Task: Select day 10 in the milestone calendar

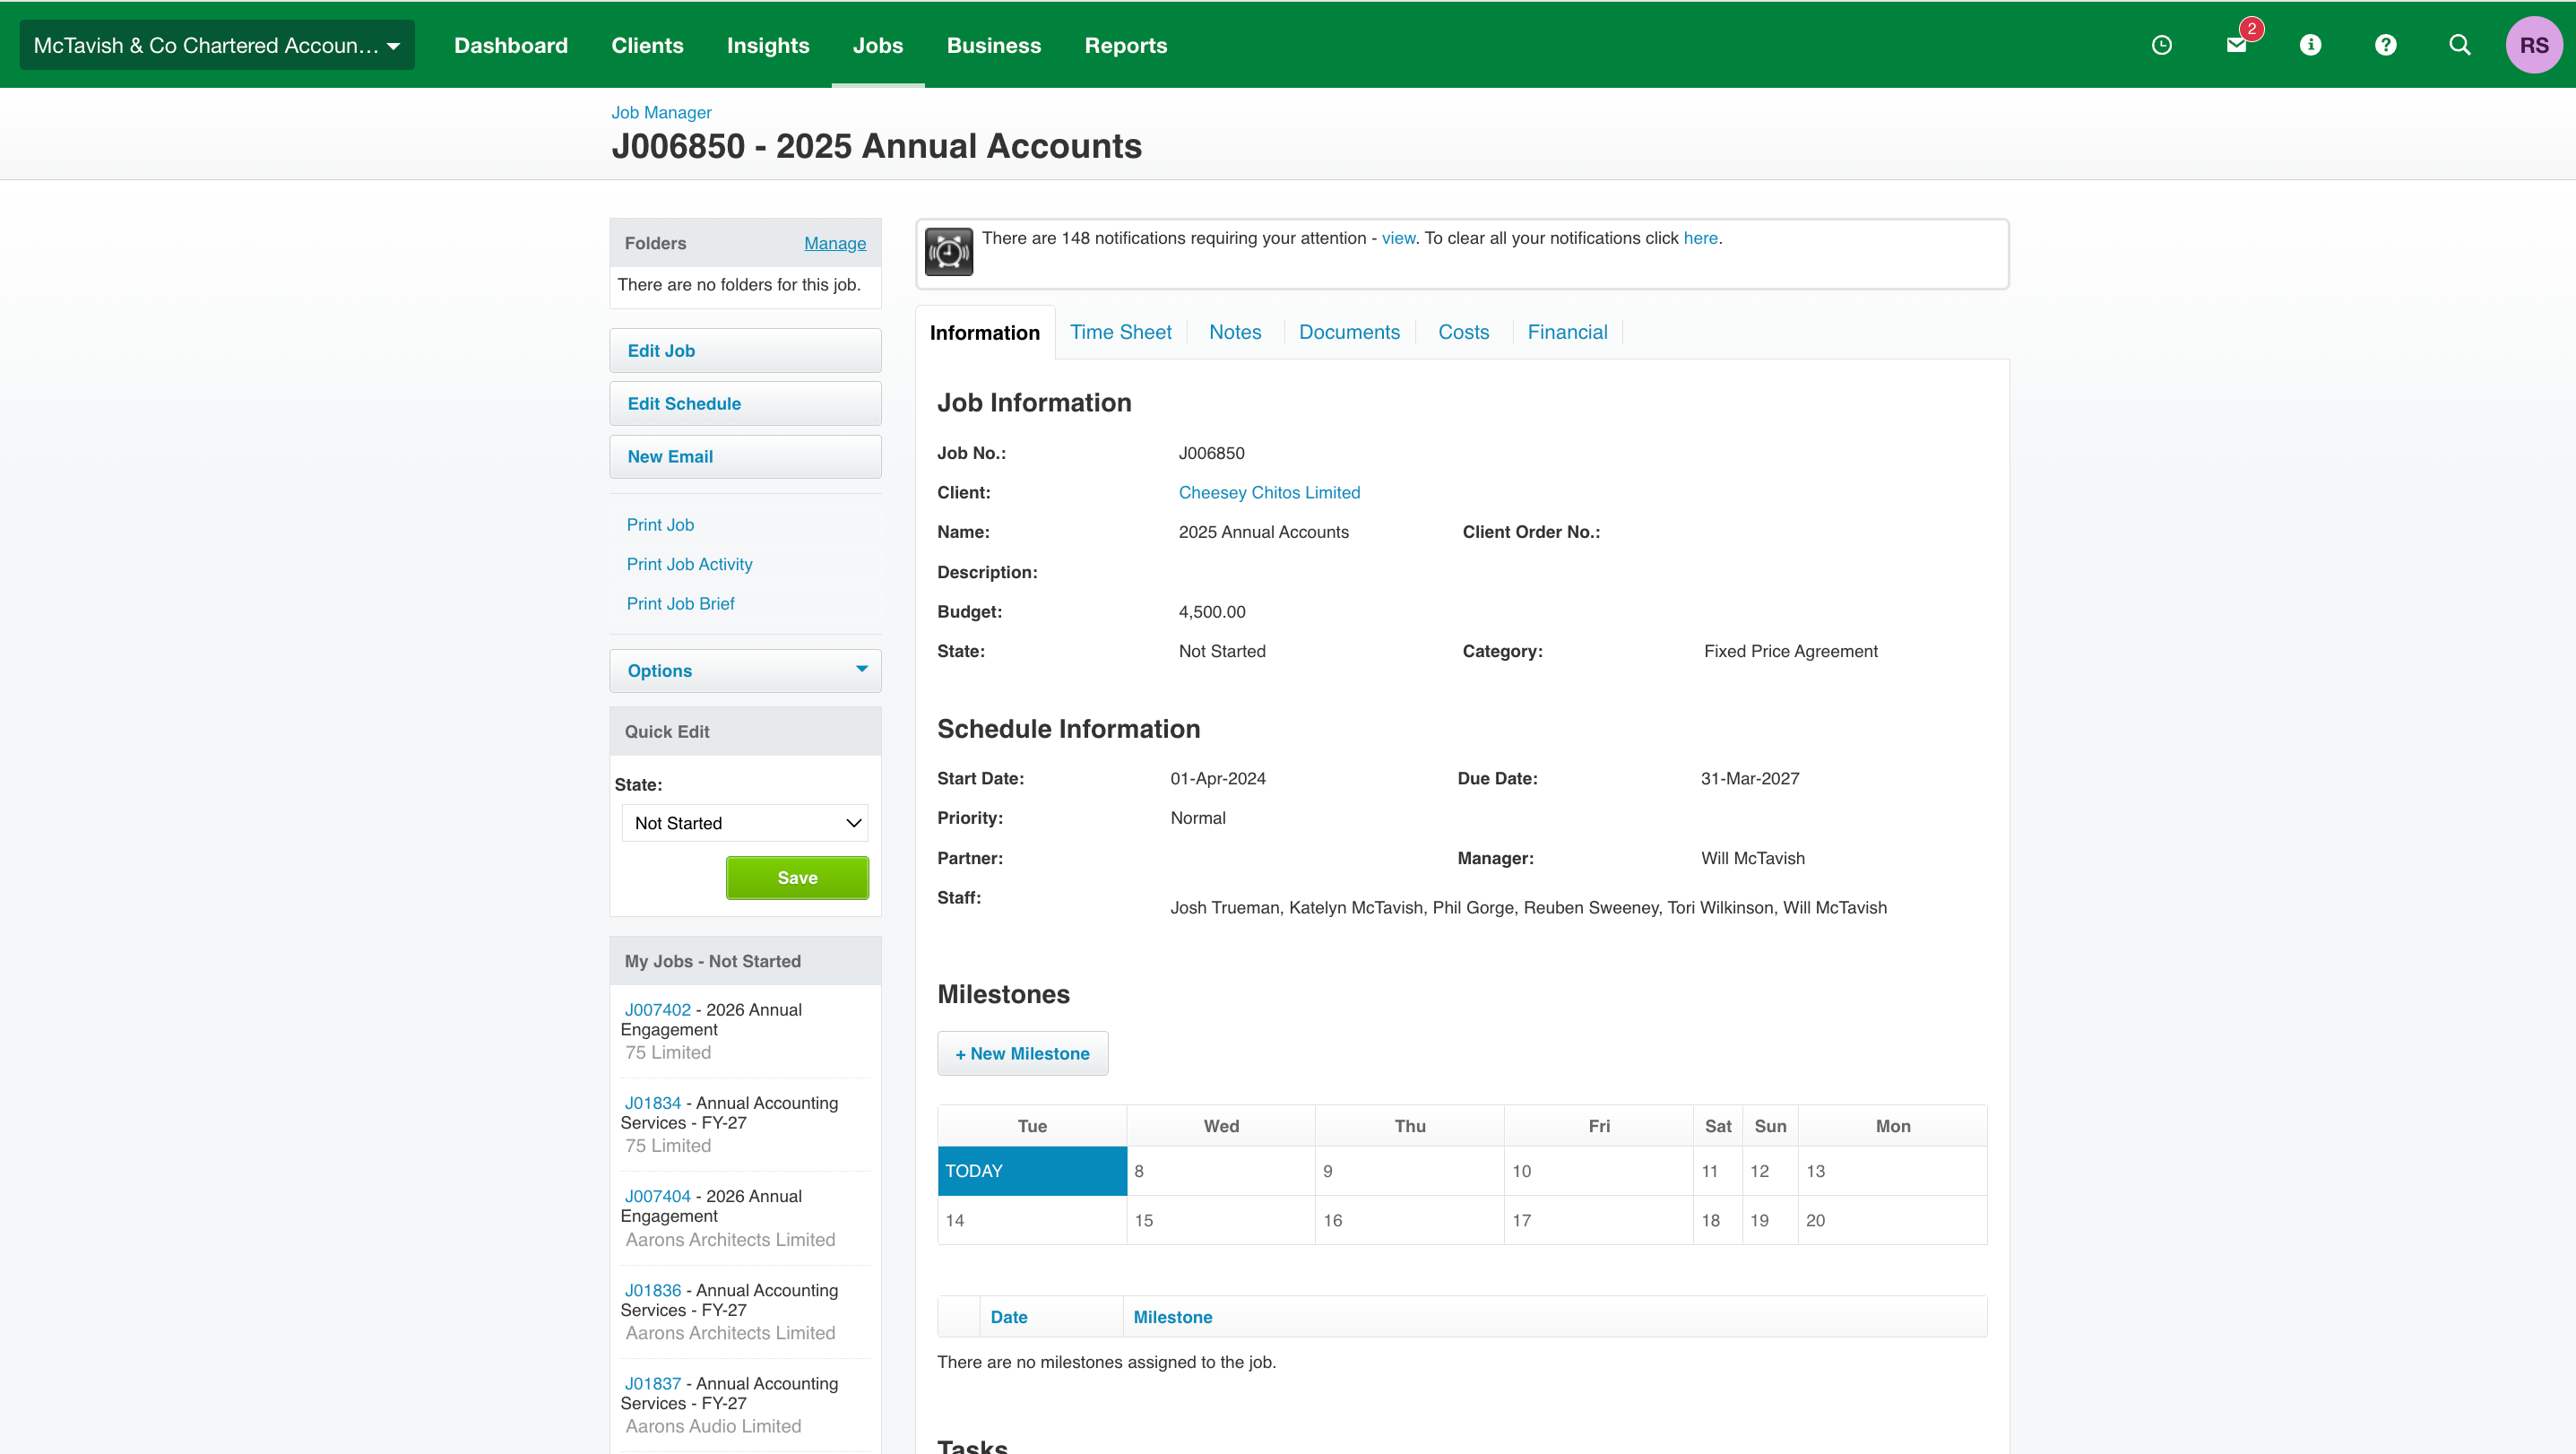Action: (1598, 1171)
